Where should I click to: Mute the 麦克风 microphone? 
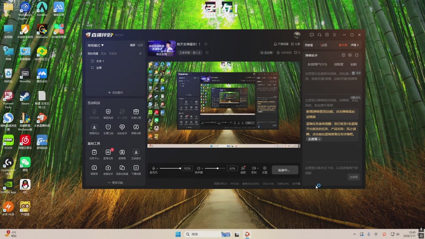point(154,168)
